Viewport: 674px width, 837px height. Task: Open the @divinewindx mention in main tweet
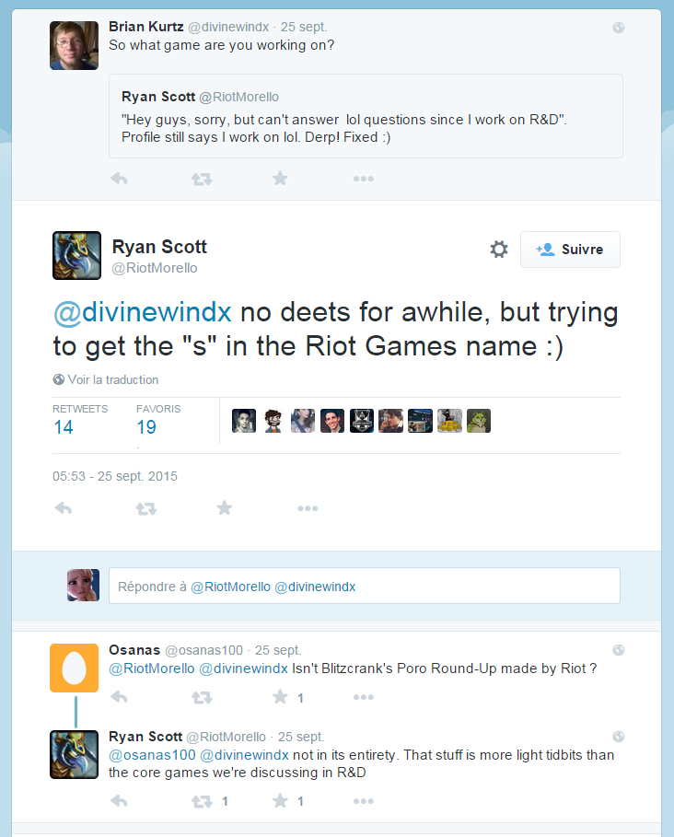coord(143,312)
